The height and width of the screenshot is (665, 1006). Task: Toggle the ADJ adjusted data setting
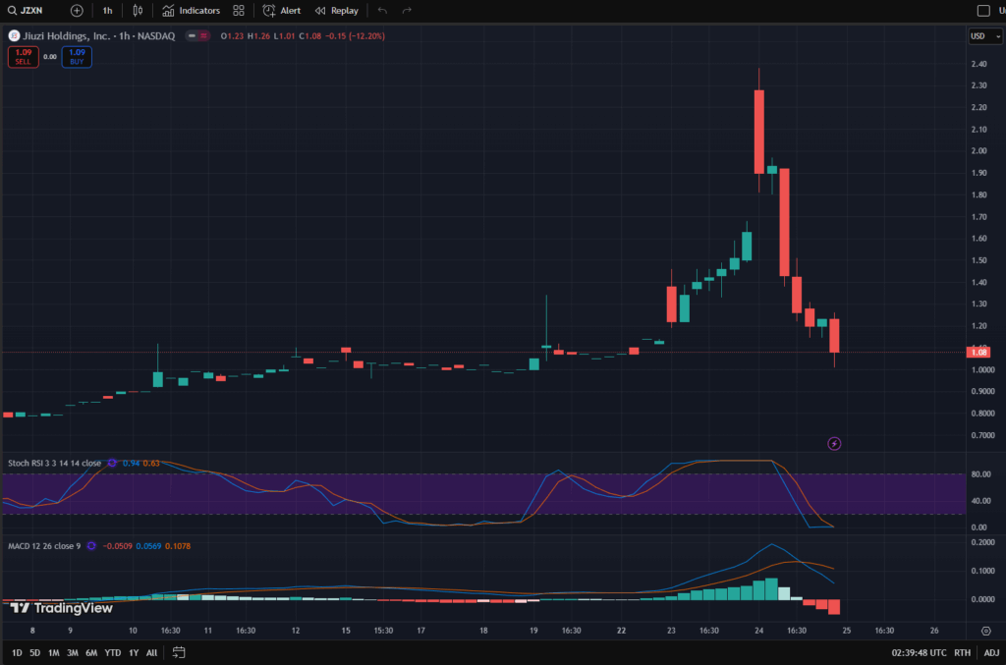click(991, 651)
